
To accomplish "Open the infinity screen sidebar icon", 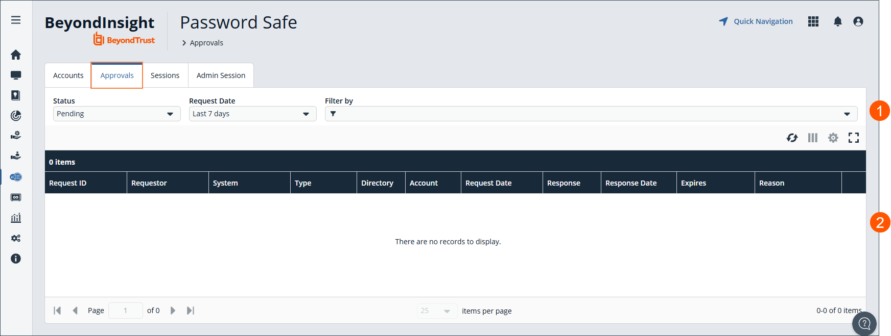I will [x=16, y=197].
